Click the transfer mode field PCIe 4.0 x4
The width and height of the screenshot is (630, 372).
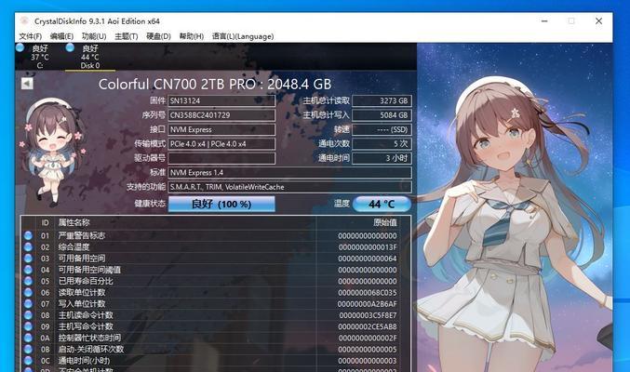pyautogui.click(x=221, y=144)
